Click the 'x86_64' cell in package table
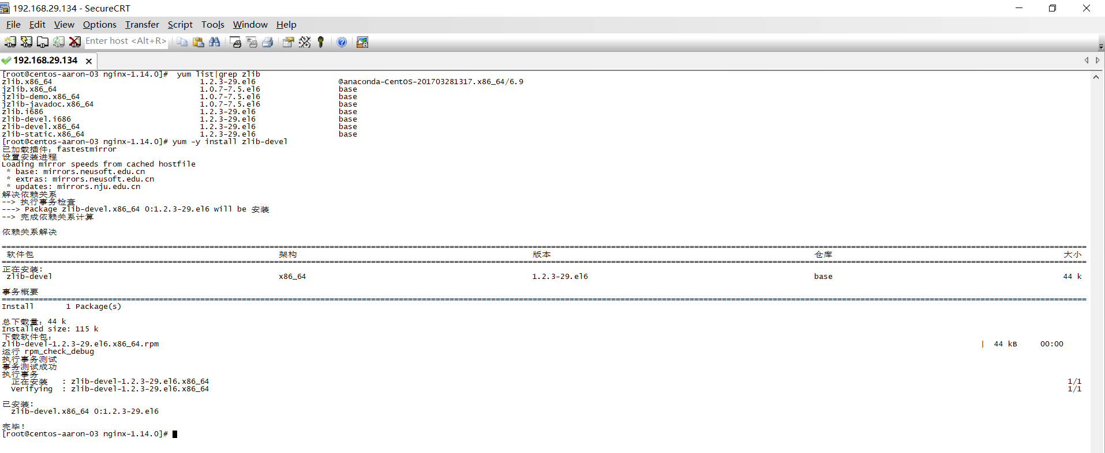Image resolution: width=1105 pixels, height=453 pixels. click(293, 277)
